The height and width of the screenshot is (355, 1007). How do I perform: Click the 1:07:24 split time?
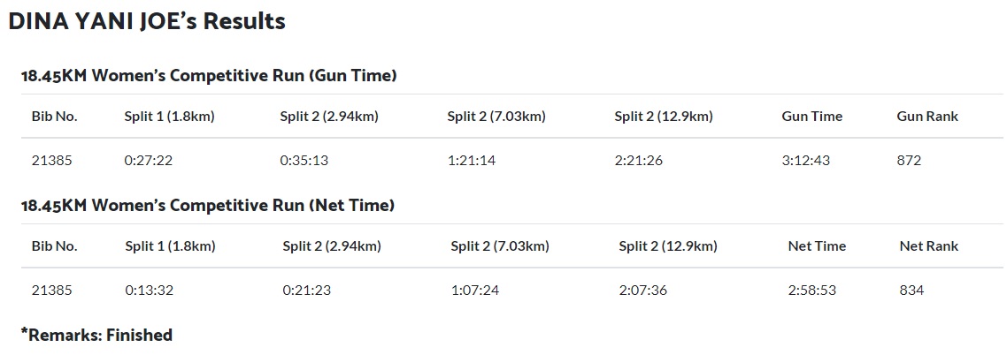473,290
